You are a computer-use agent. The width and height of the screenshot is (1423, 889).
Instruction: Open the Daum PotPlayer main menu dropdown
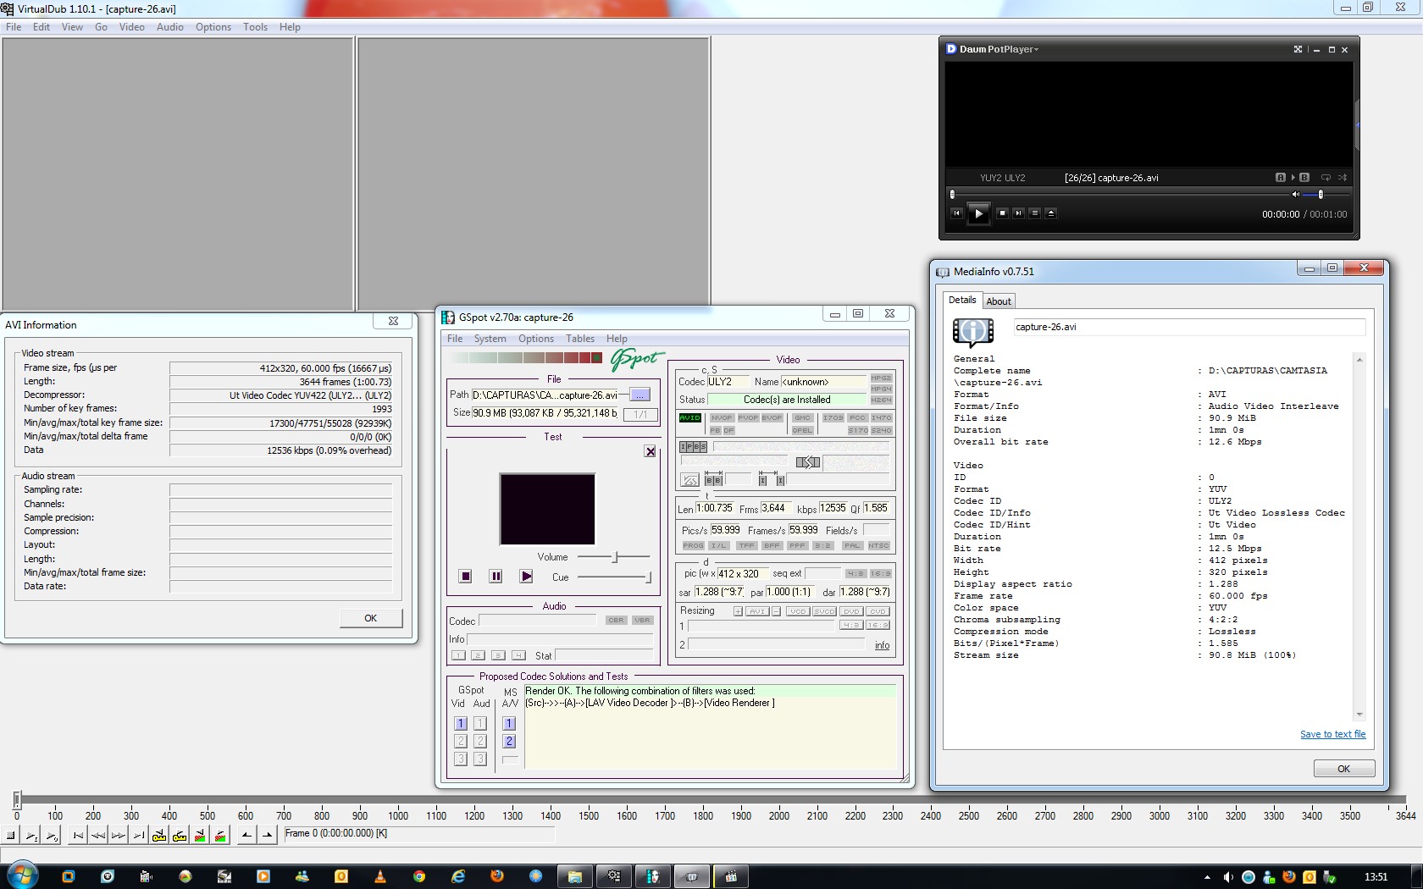[998, 49]
